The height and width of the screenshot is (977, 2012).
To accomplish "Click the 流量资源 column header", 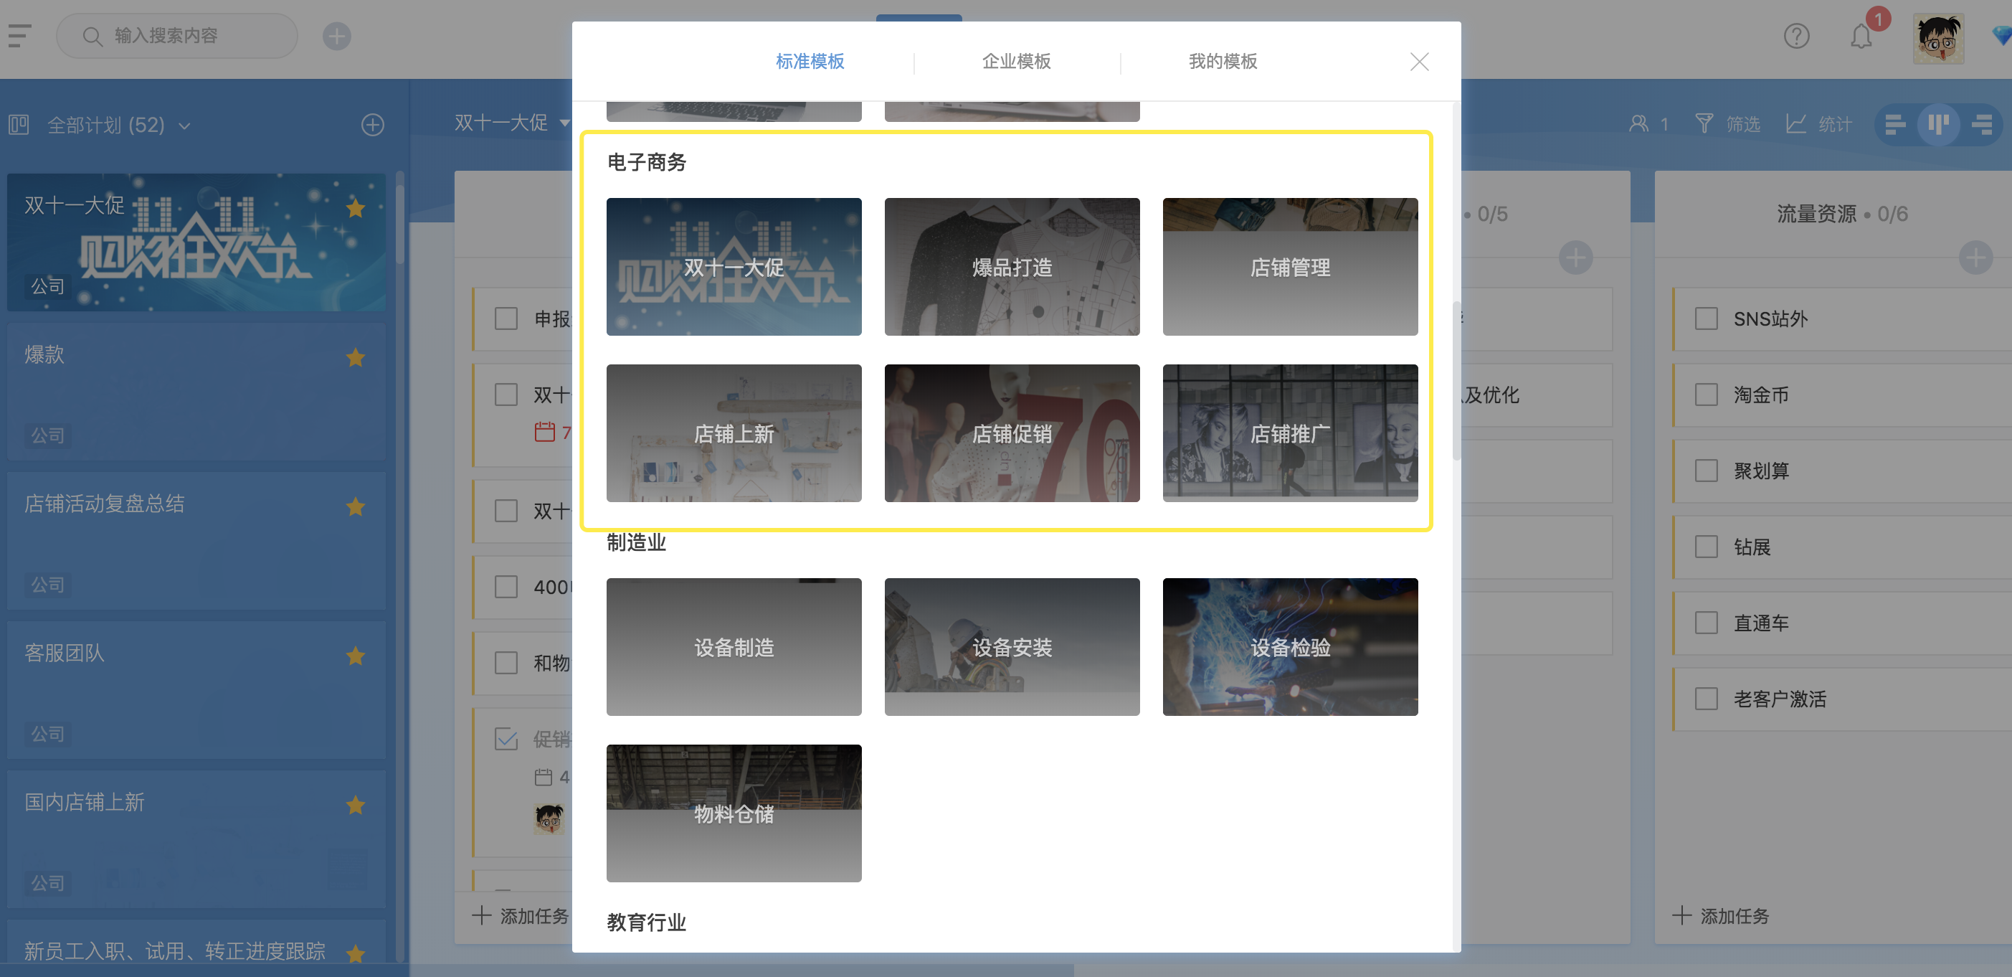I will tap(1842, 214).
